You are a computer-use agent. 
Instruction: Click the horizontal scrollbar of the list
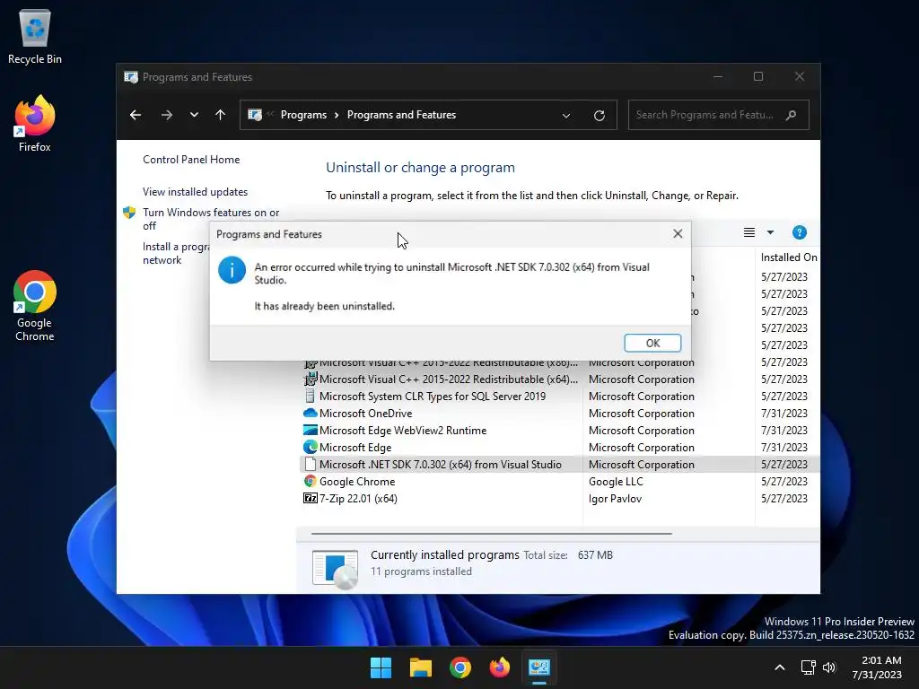point(491,534)
